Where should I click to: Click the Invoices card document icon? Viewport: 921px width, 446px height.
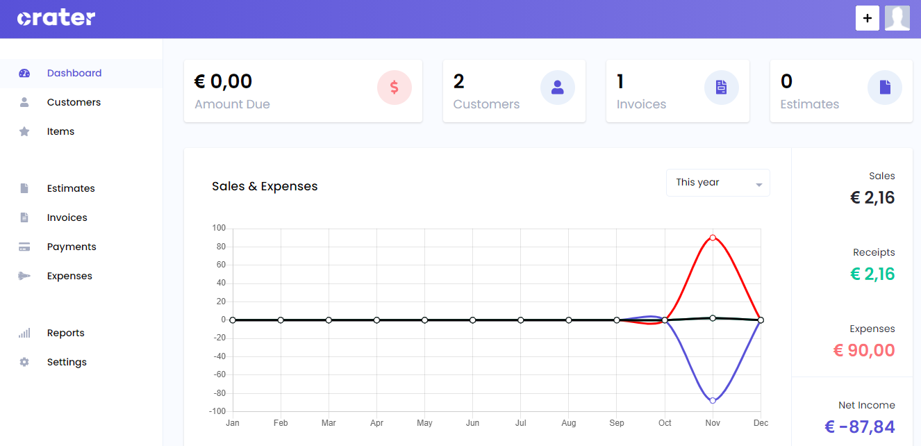coord(721,88)
